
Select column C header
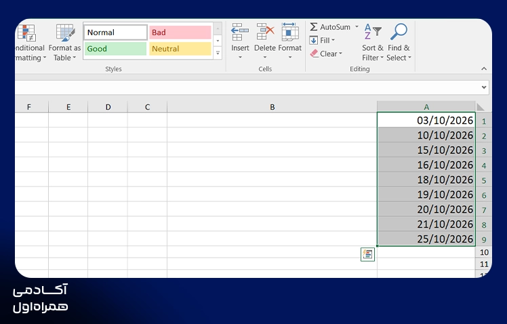coord(148,107)
